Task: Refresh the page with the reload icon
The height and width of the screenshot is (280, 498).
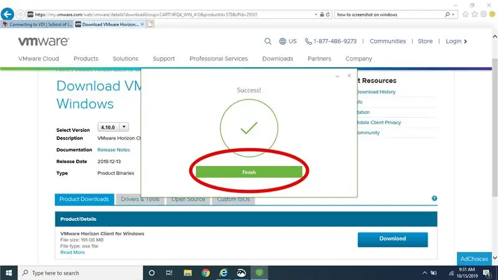Action: coord(328,14)
